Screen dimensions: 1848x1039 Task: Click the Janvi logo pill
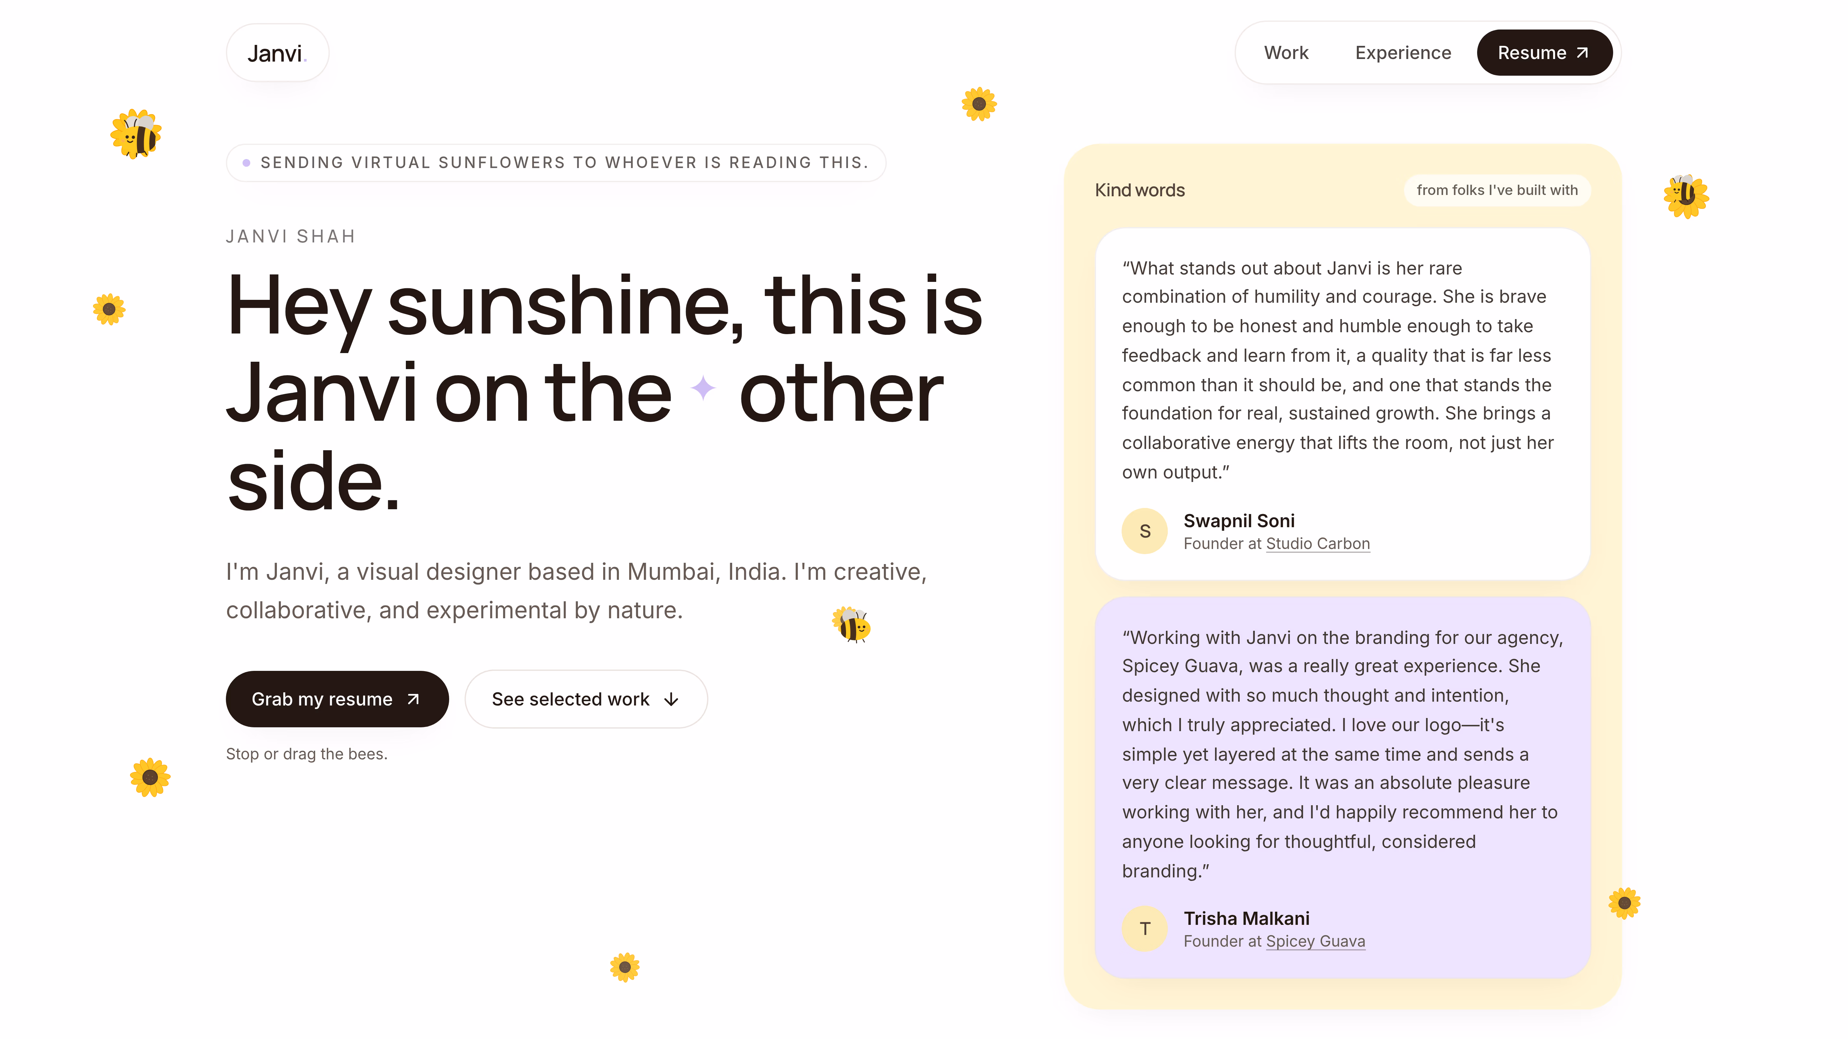point(278,53)
